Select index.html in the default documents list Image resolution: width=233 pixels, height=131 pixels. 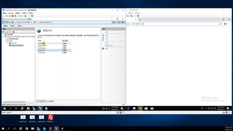(54, 43)
